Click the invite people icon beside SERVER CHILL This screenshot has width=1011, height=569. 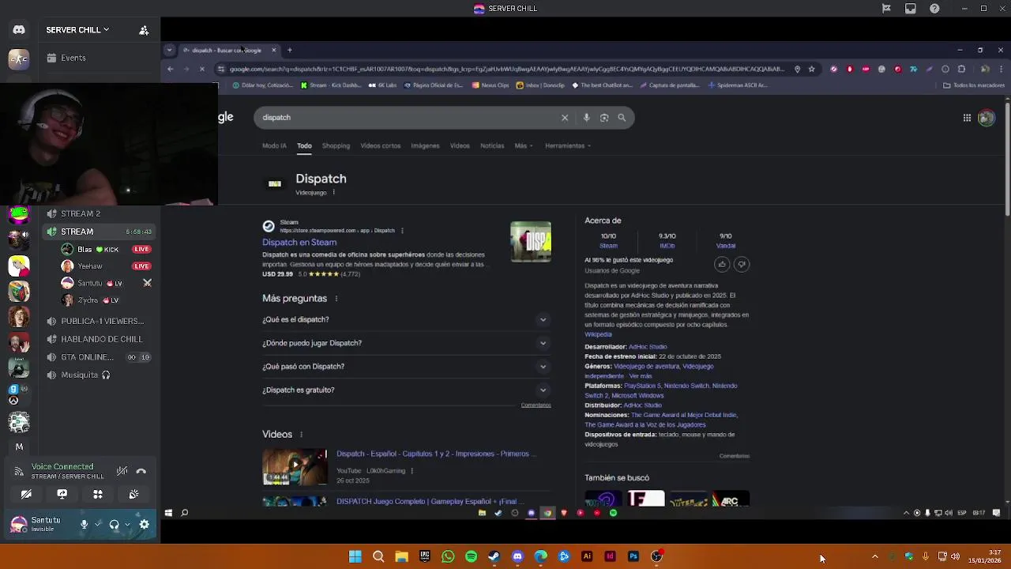(144, 30)
